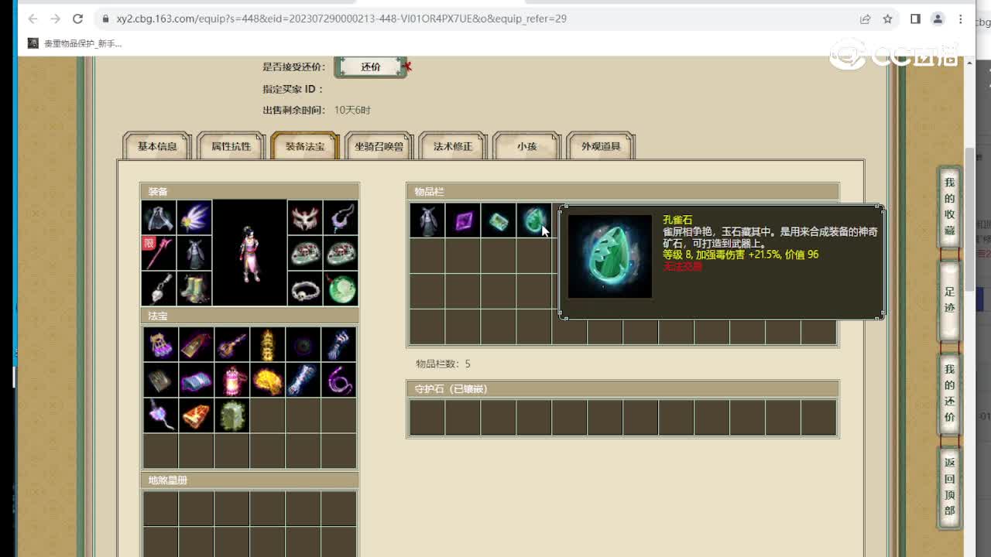
Task: Focus the address bar with xy2.cbg.163.com URL
Action: click(x=480, y=19)
